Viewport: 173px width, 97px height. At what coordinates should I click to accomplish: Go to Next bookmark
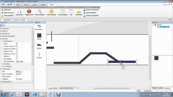(x=90, y=13)
